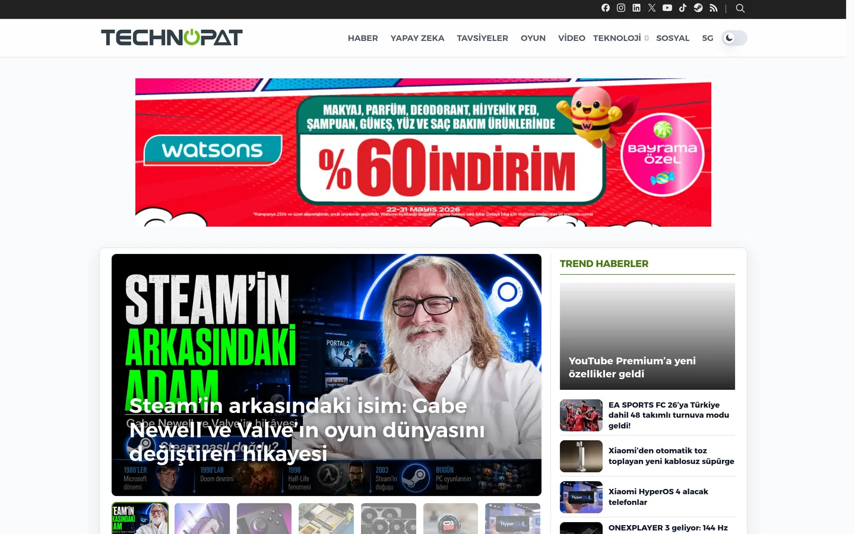Click the search magnifier icon
This screenshot has width=855, height=534.
pos(740,8)
